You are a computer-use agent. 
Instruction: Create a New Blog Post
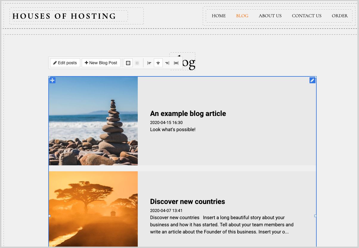point(101,63)
